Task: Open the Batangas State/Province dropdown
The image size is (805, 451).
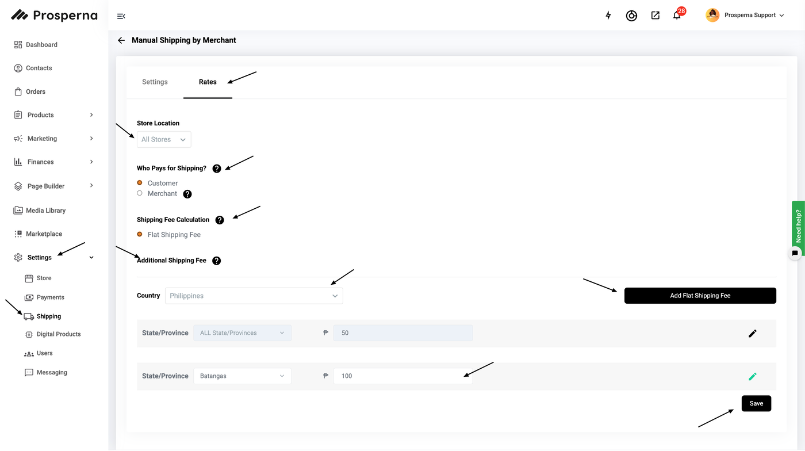Action: coord(242,376)
